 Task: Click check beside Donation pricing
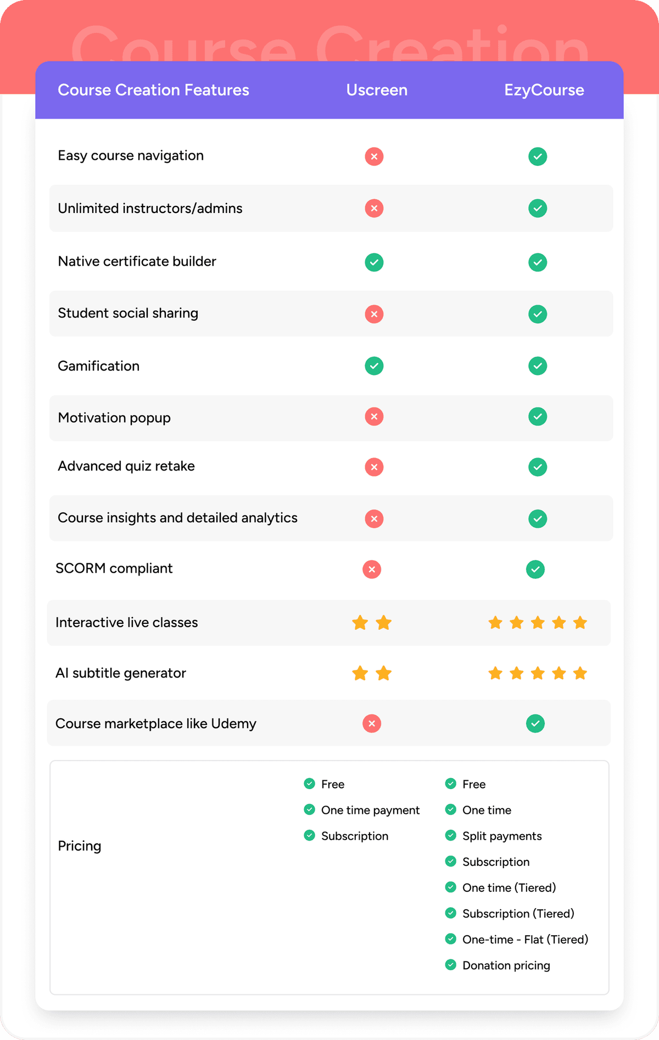[451, 965]
